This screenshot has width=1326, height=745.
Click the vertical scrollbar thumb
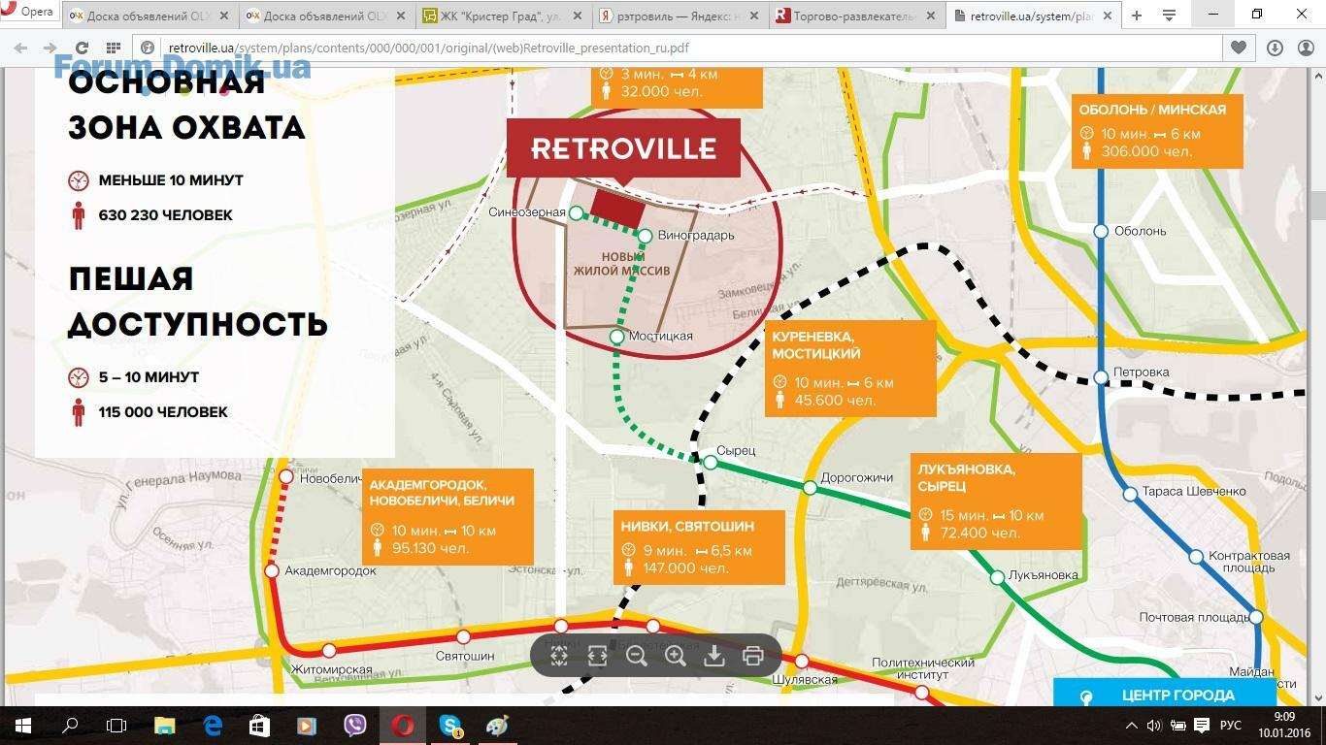[x=1317, y=207]
